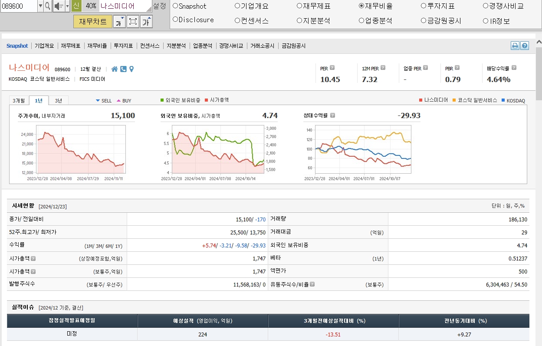
Task: Click help icon beside 시가총액 보통주 row
Action: pyautogui.click(x=33, y=271)
